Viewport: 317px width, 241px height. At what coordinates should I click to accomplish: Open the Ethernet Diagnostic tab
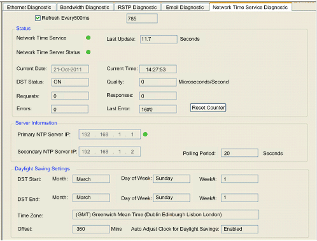tap(29, 7)
